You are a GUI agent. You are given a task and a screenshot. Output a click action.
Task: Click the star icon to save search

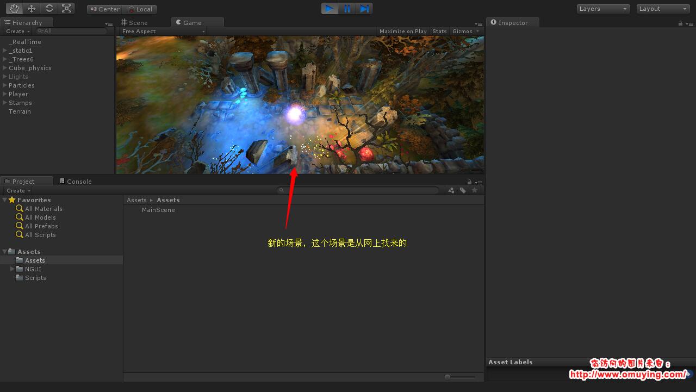475,190
